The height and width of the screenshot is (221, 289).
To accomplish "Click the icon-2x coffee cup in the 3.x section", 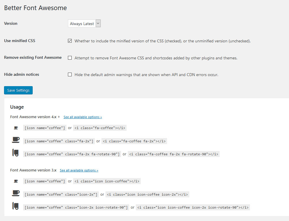I will click(16, 193).
